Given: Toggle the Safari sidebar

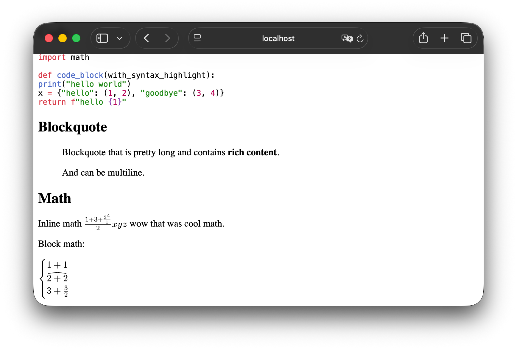Looking at the screenshot, I should click(102, 38).
